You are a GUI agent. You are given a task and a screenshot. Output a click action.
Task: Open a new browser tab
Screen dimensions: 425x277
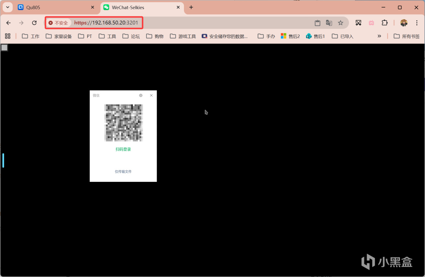(x=191, y=7)
